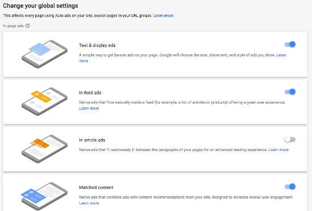Click the In-article ads phone illustration
Image resolution: width=312 pixels, height=211 pixels.
[44, 149]
